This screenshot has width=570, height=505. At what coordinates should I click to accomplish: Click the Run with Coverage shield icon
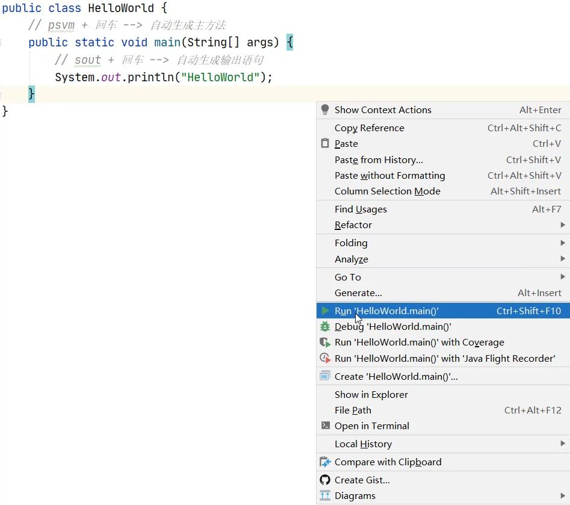coord(325,342)
